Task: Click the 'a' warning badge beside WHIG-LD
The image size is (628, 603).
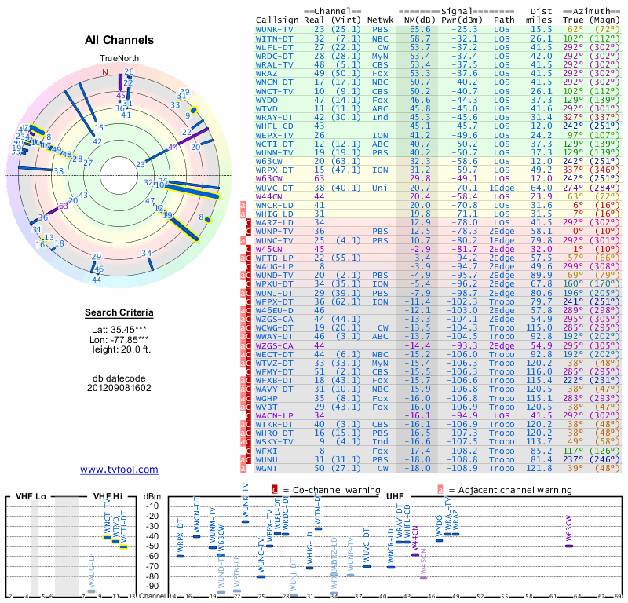Action: pyautogui.click(x=243, y=214)
